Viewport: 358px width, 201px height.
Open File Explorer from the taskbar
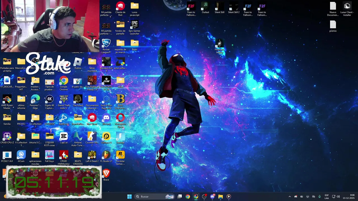point(220,197)
